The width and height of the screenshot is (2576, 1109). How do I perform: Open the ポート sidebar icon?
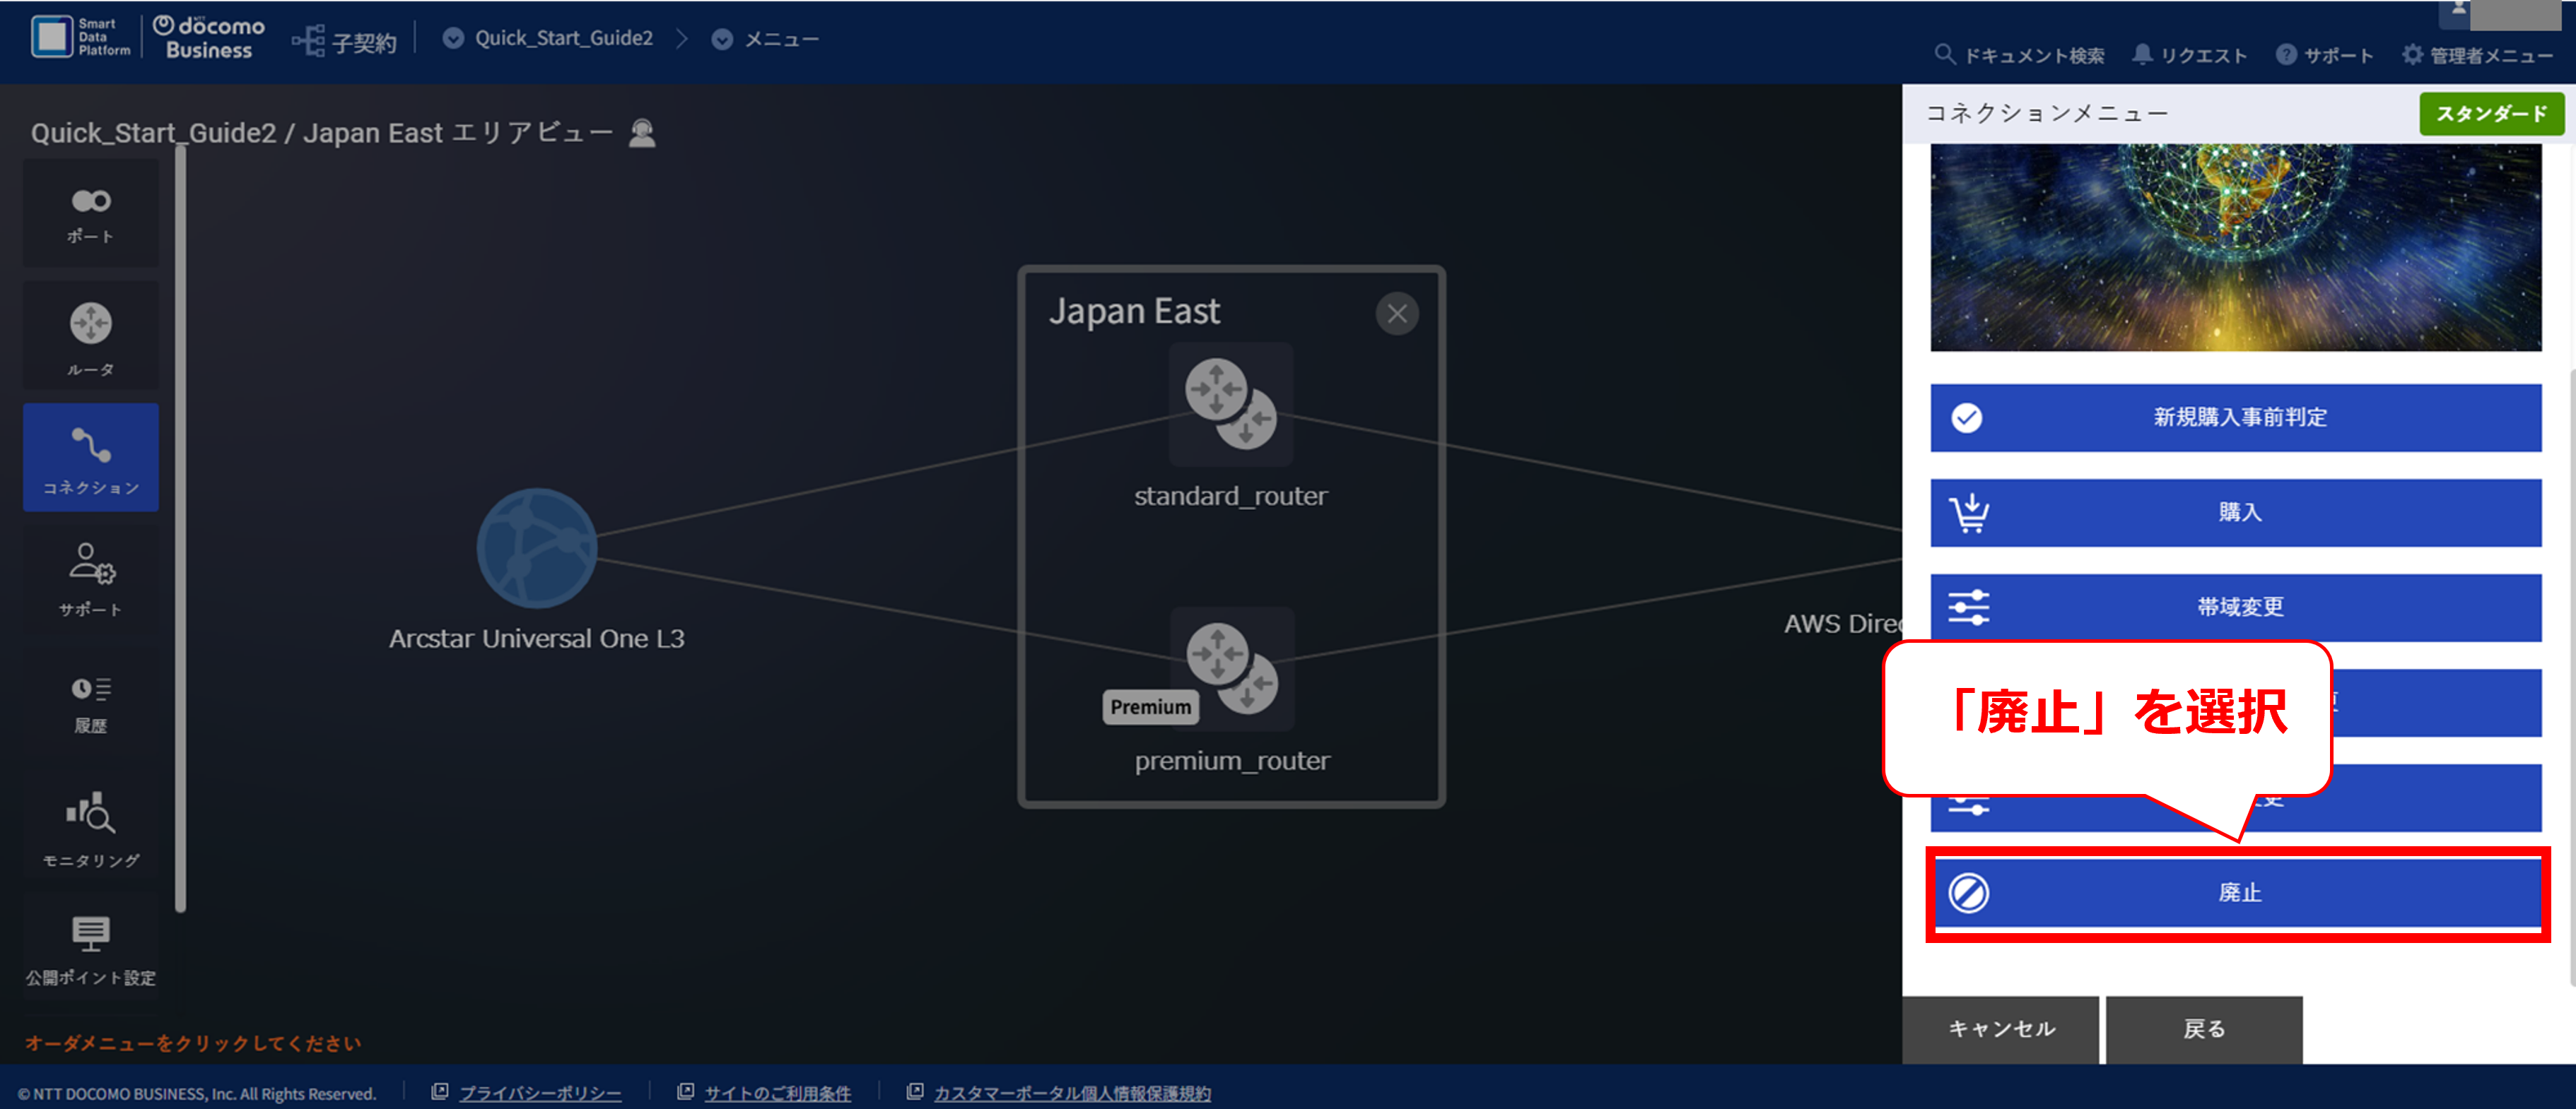point(90,214)
